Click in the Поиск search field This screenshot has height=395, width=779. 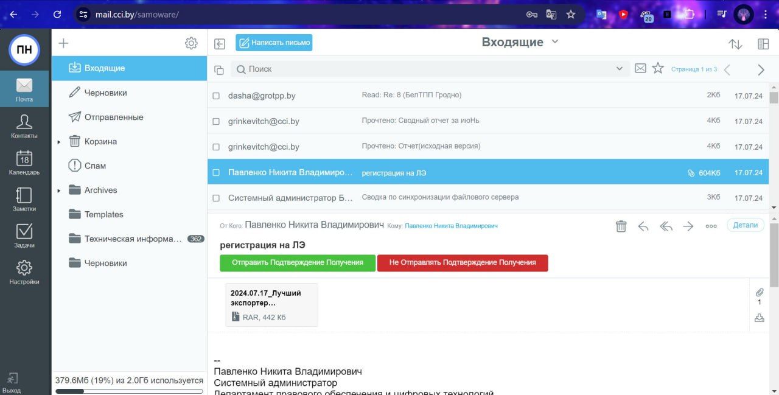point(426,69)
